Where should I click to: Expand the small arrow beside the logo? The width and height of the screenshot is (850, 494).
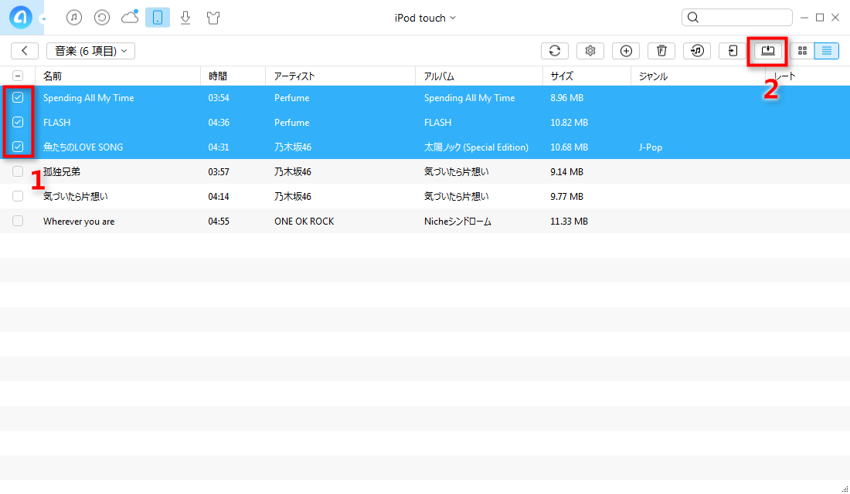click(x=43, y=19)
